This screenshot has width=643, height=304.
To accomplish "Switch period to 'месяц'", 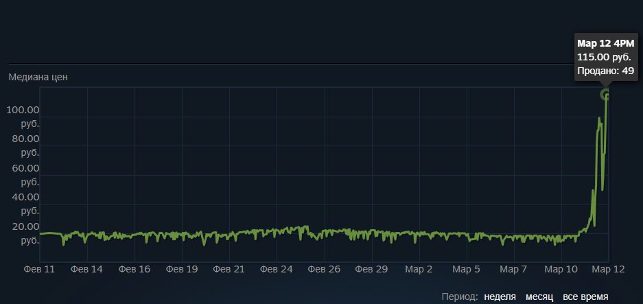I will point(539,296).
